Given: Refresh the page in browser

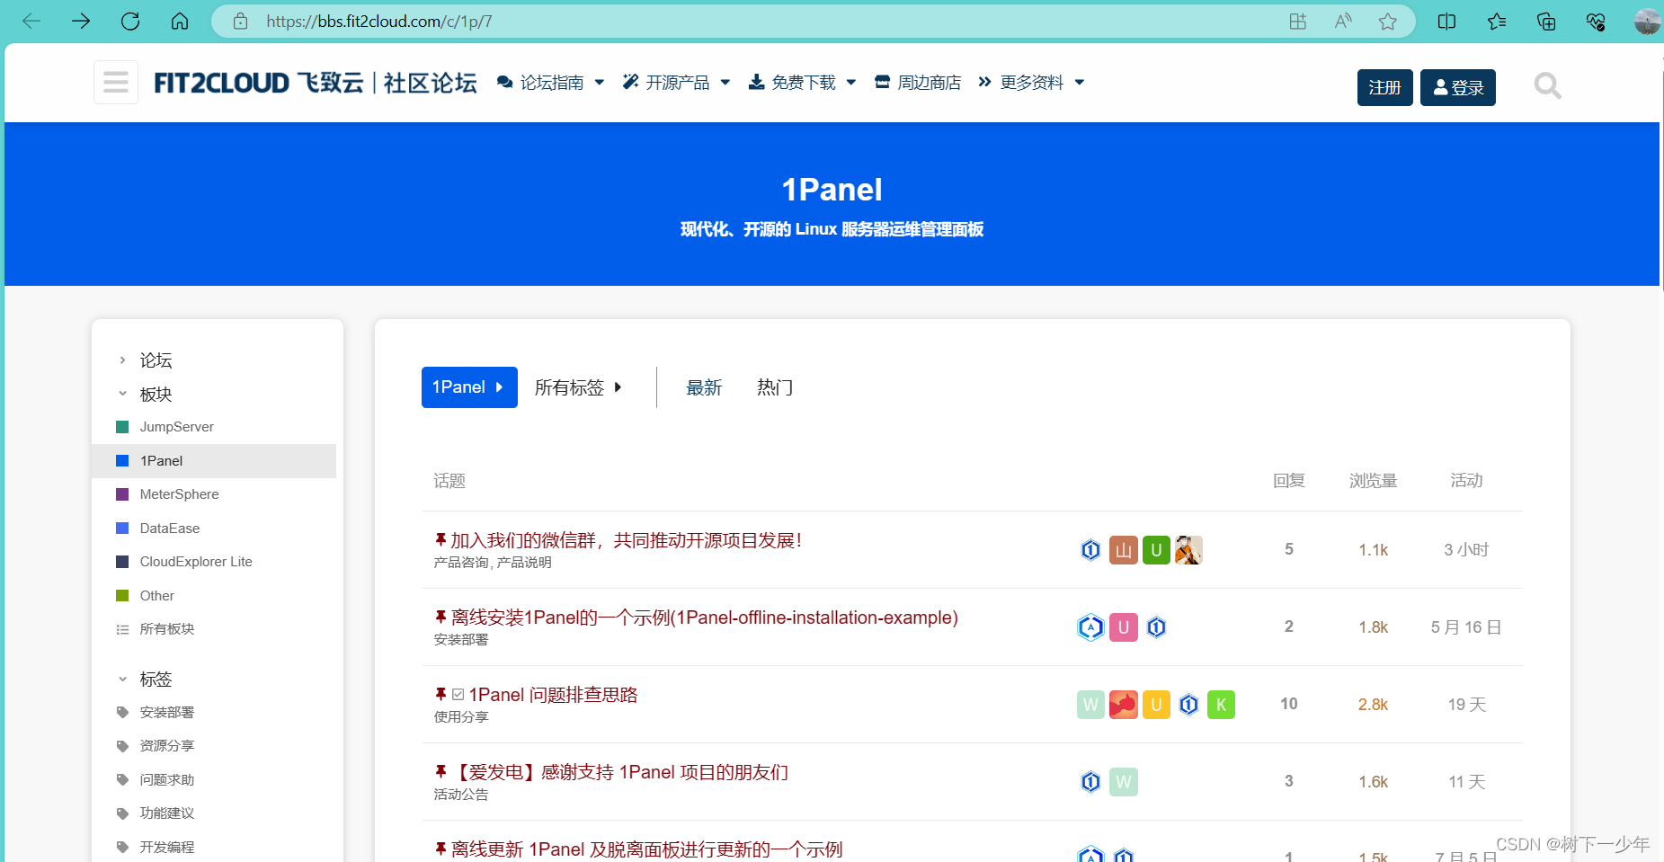Looking at the screenshot, I should click(130, 21).
